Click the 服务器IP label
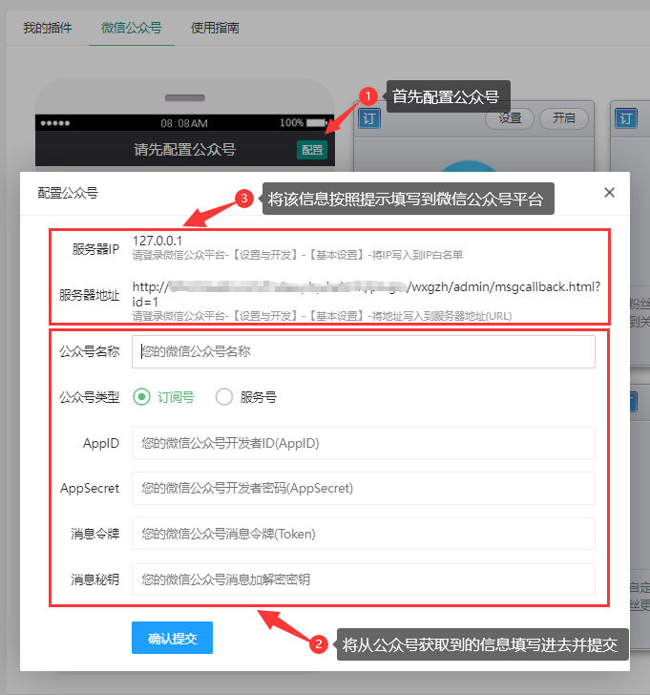Screen dimensions: 650x695 (95, 249)
